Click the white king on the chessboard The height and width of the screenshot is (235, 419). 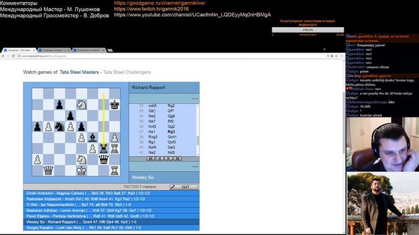pyautogui.click(x=81, y=170)
